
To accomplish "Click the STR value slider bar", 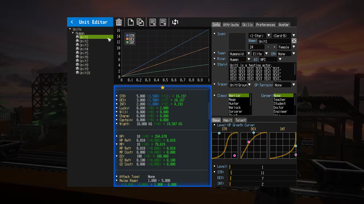I will [262, 173].
